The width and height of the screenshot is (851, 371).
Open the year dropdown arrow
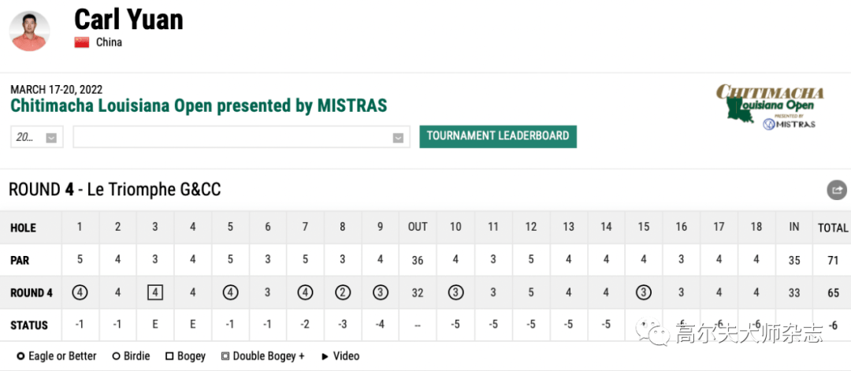(51, 138)
